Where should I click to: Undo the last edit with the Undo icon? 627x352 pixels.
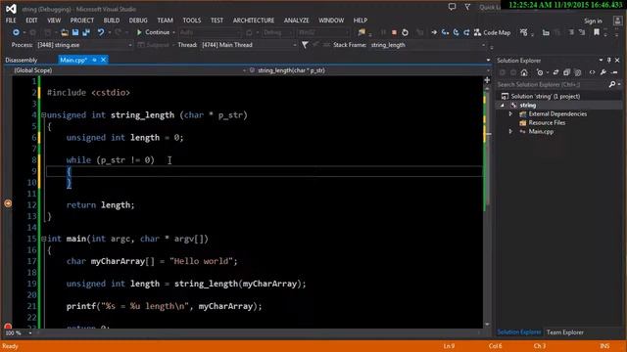101,32
